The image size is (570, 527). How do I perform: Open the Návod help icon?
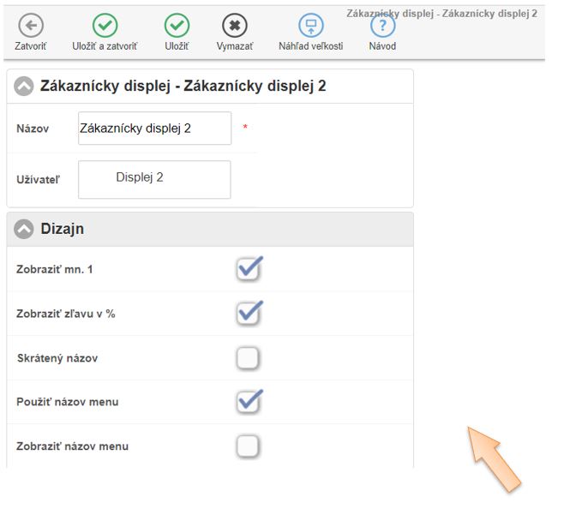point(382,26)
